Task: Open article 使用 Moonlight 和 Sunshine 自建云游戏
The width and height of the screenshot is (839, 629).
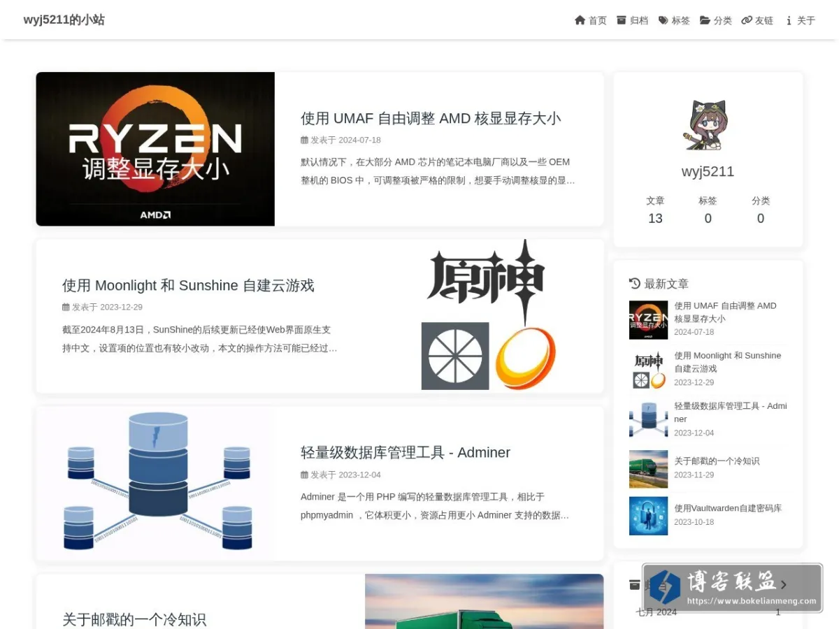Action: click(x=188, y=285)
